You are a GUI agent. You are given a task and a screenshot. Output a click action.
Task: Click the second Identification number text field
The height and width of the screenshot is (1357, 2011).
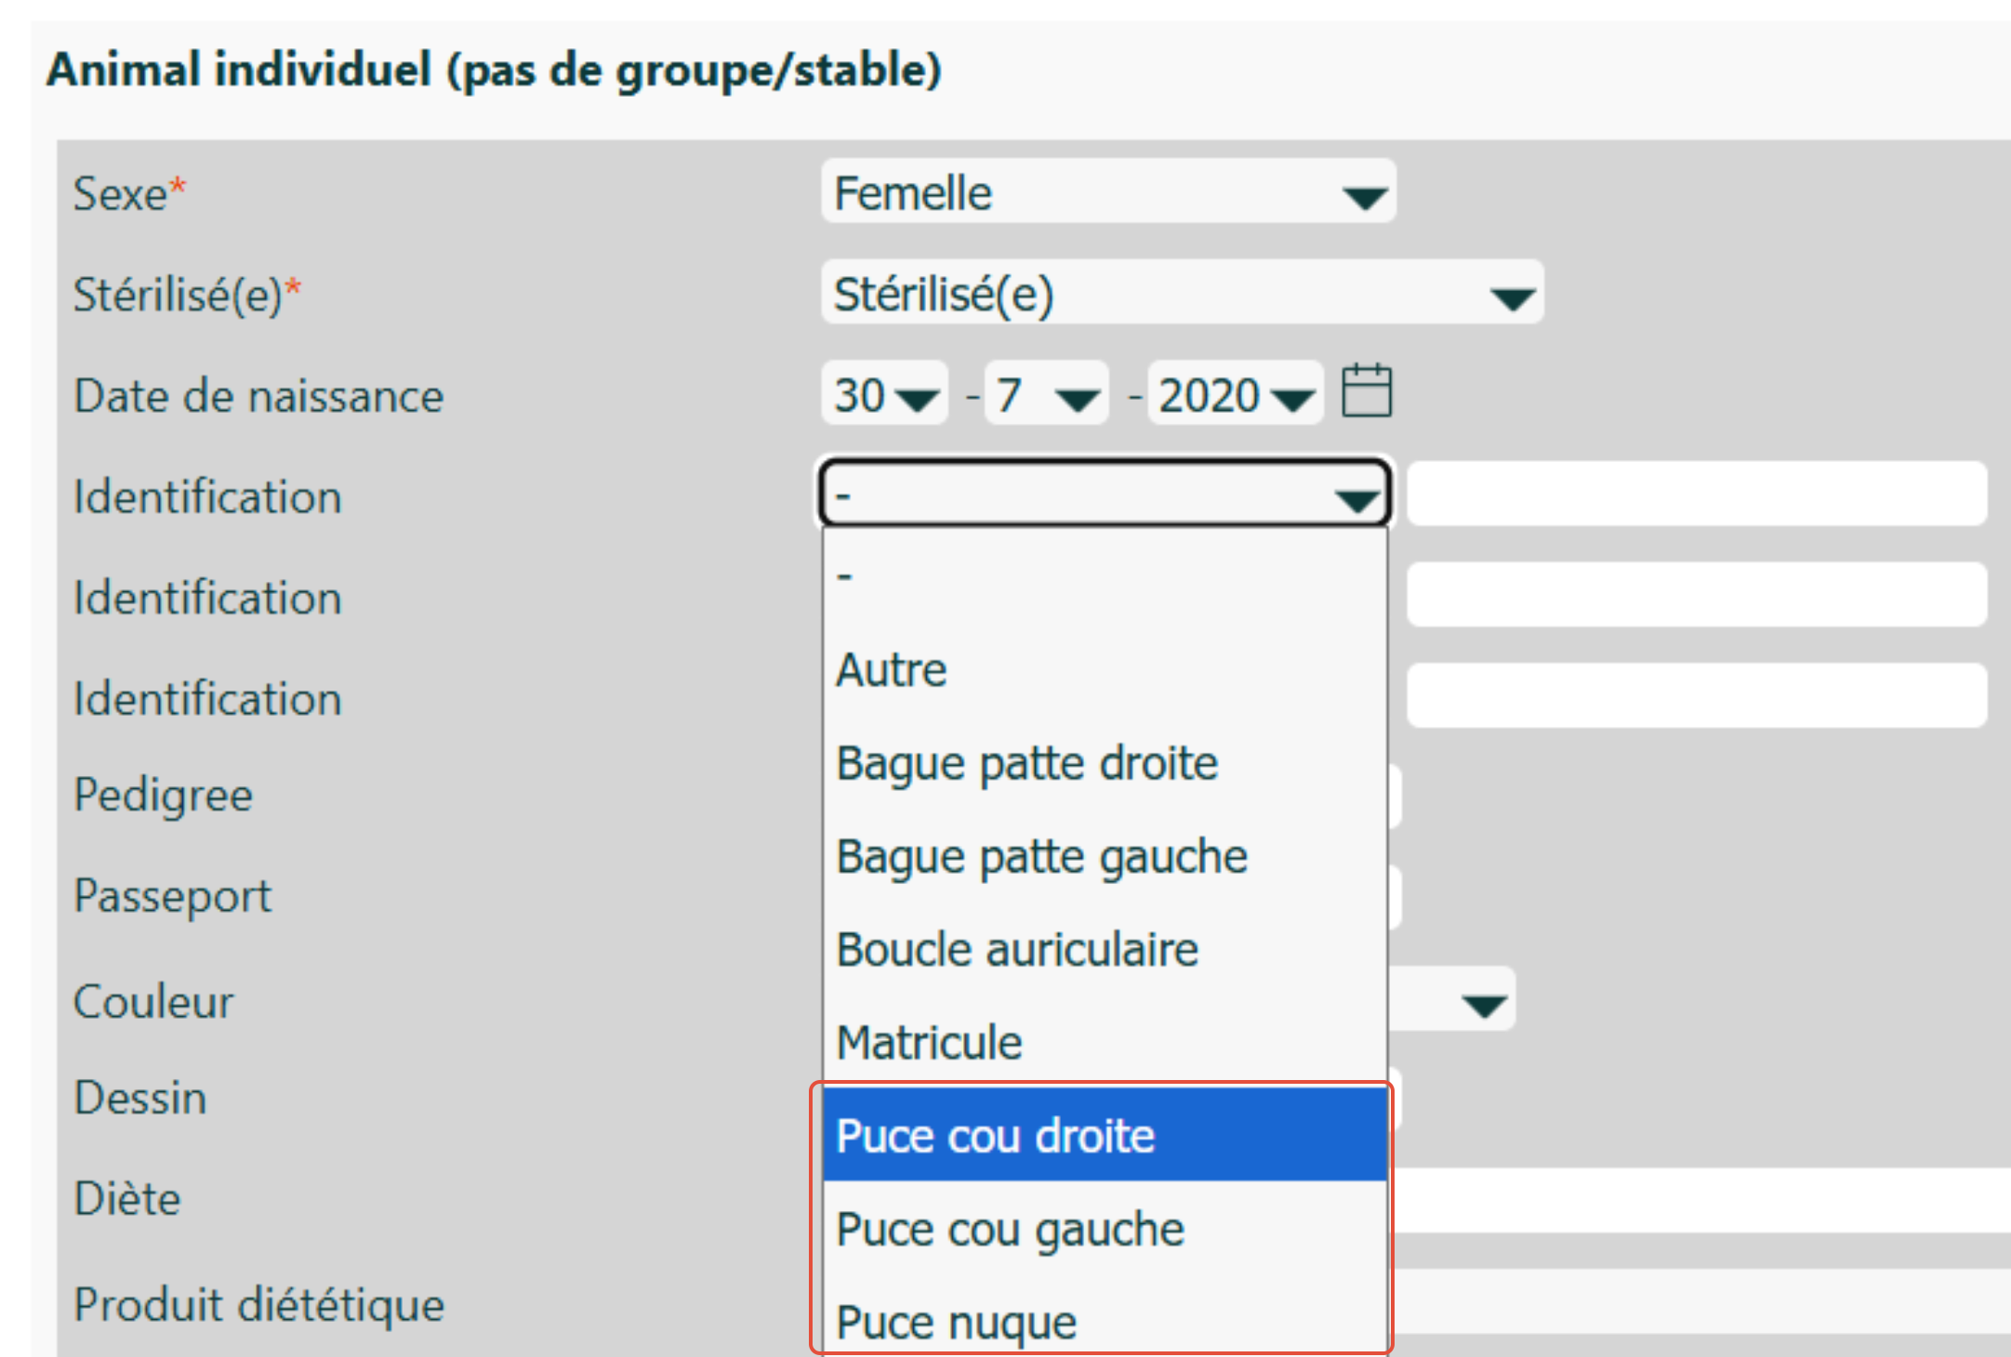tap(1696, 595)
